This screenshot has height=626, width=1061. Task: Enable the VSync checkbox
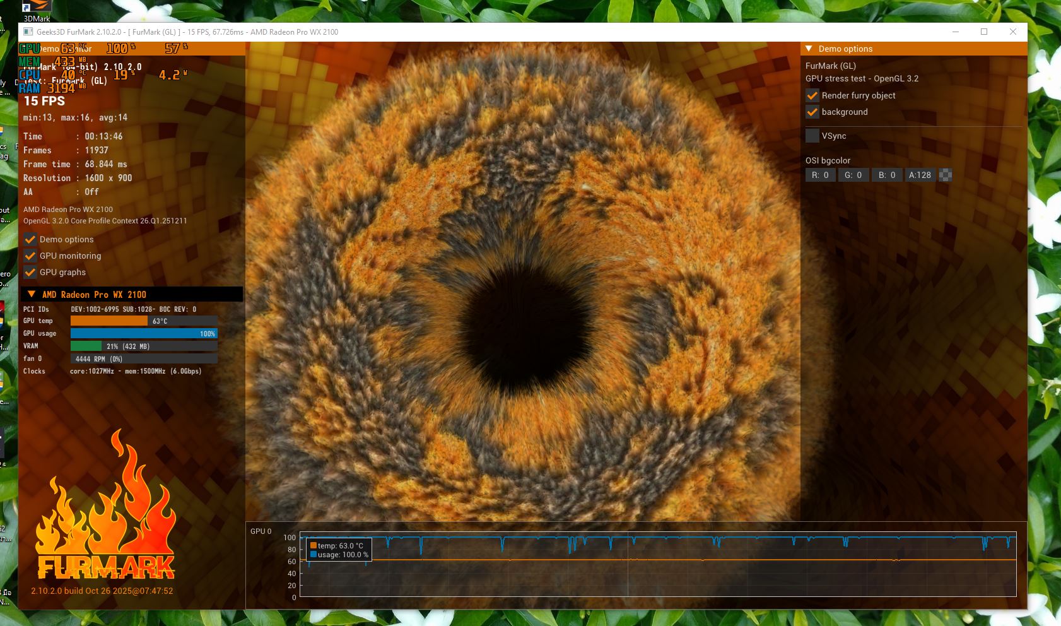click(812, 136)
